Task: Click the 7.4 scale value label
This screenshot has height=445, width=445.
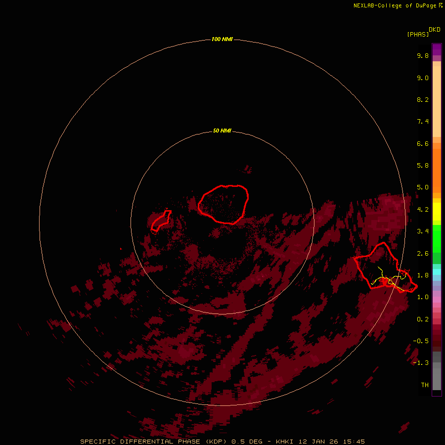Action: tap(423, 122)
